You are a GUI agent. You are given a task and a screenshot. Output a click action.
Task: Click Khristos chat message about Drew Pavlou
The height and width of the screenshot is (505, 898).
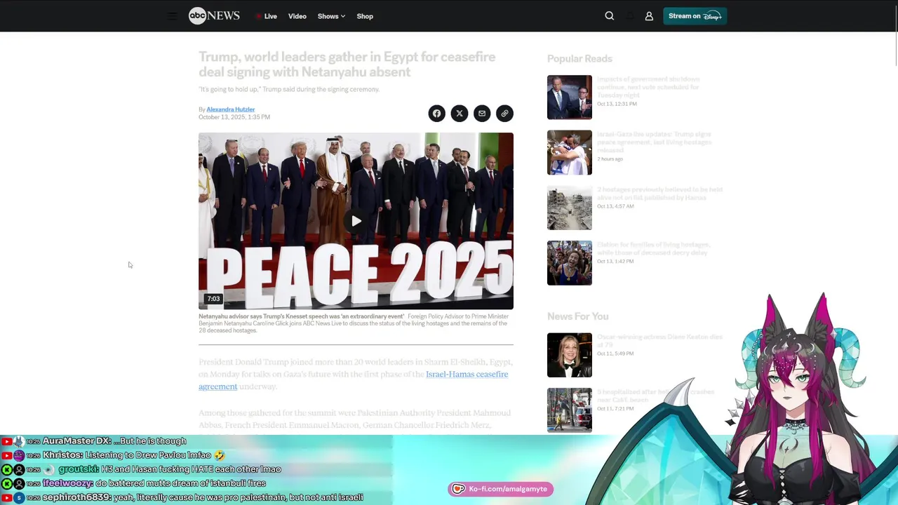[113, 455]
